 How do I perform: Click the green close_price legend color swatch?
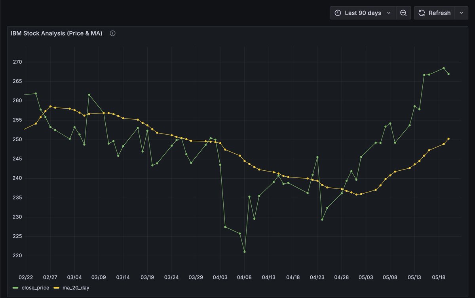[x=15, y=288]
